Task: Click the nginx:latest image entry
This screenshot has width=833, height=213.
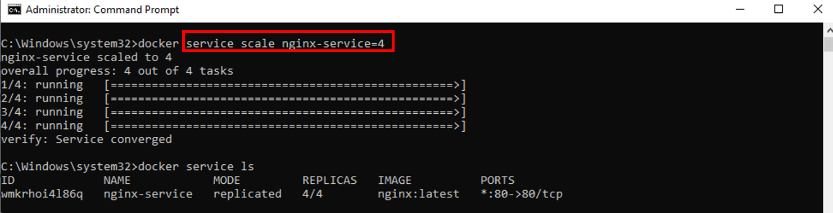Action: tap(419, 194)
